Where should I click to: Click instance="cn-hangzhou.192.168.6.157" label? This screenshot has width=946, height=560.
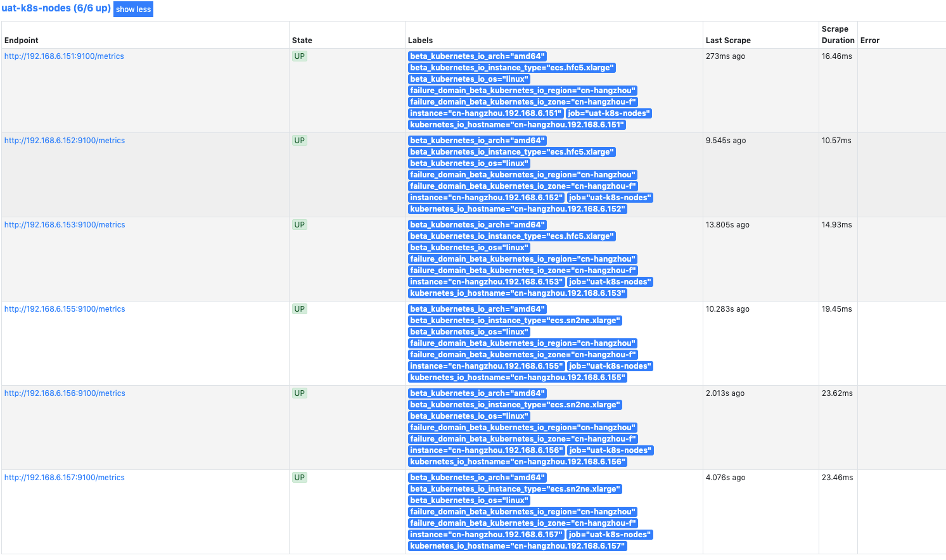[486, 535]
